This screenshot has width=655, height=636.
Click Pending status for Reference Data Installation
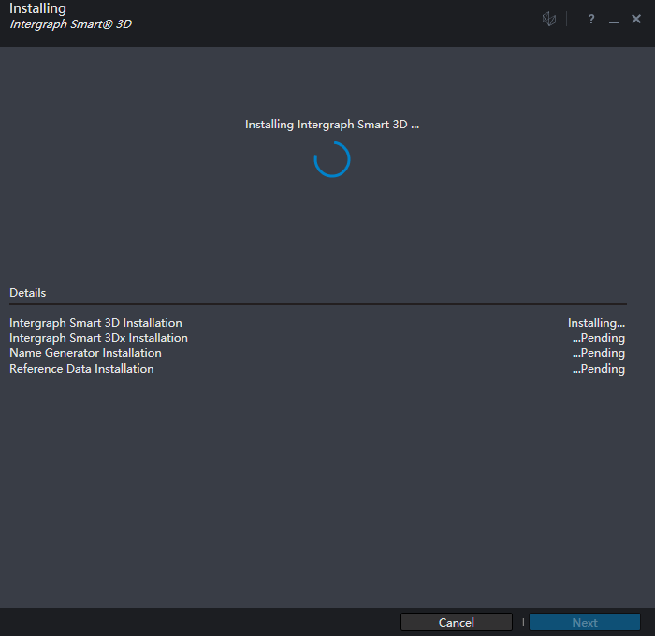coord(599,369)
